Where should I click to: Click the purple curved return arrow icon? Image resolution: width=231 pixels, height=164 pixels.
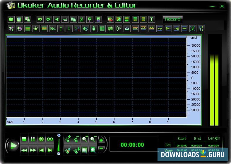(19, 29)
